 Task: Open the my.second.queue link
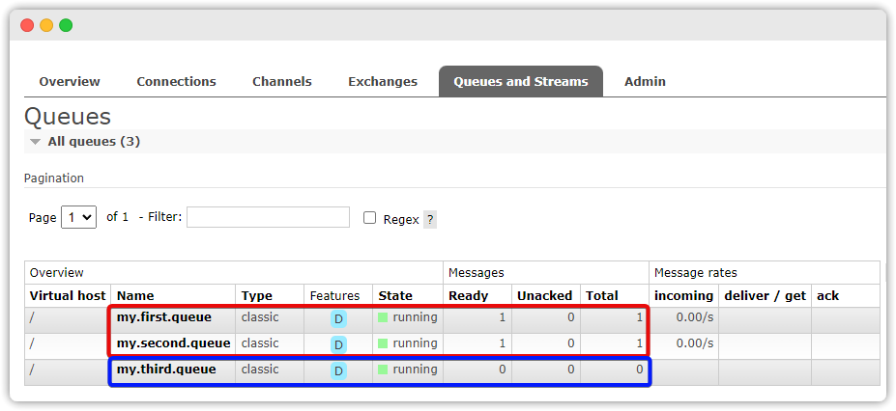(173, 343)
